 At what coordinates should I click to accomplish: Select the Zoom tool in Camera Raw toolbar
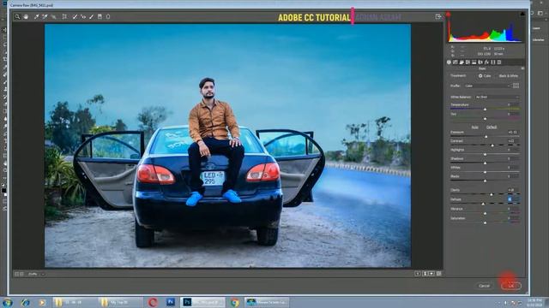[17, 17]
